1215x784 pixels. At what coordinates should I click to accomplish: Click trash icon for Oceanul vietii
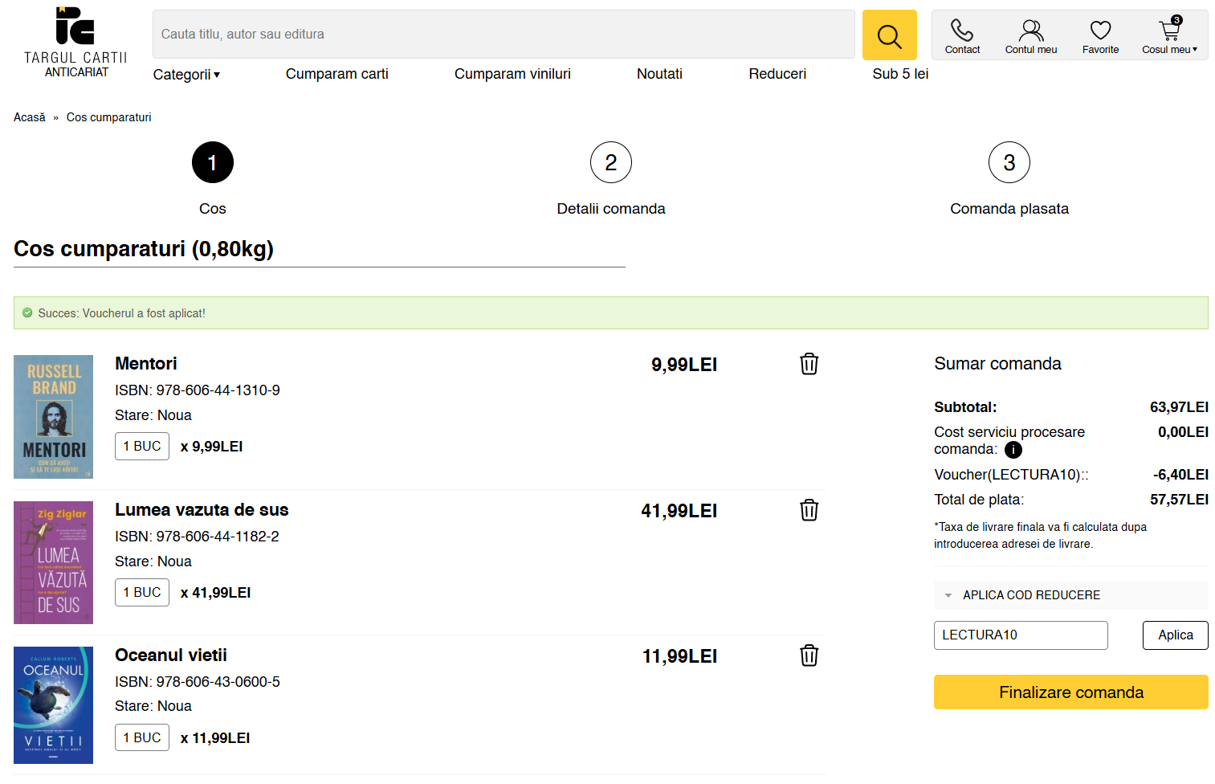809,655
